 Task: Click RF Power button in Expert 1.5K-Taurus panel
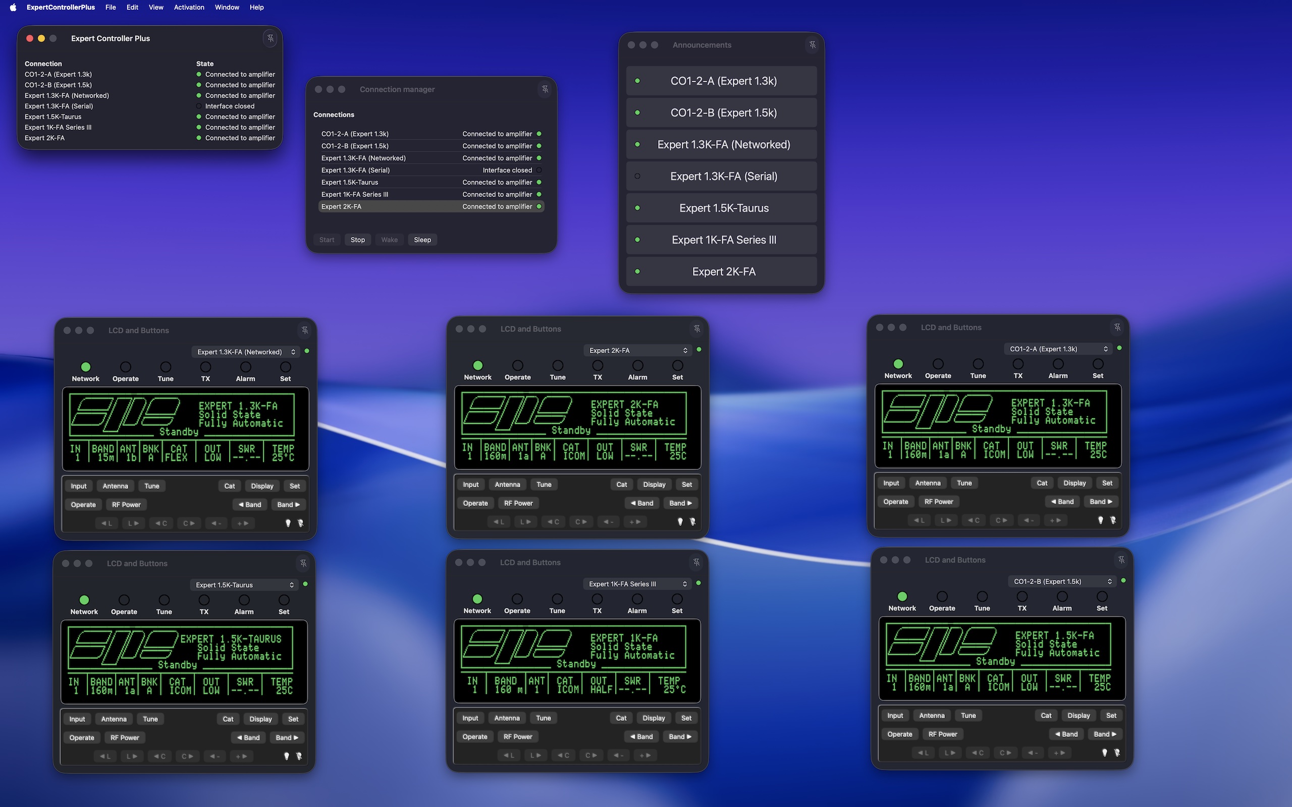tap(124, 737)
